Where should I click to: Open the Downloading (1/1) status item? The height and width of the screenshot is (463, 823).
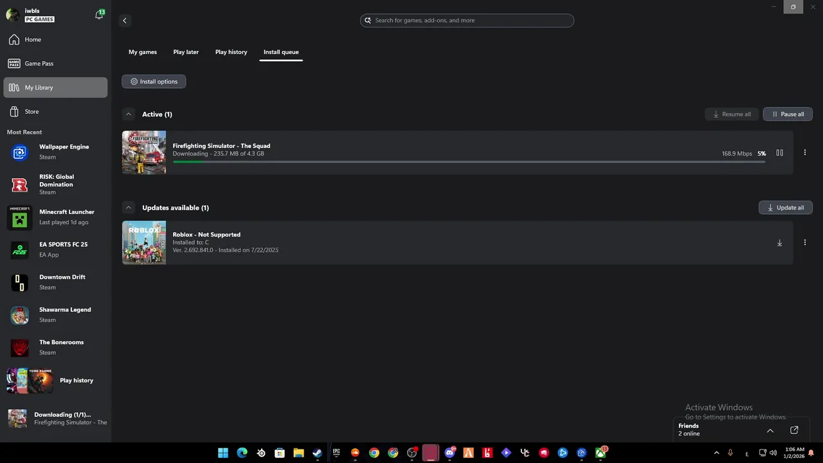click(x=55, y=419)
